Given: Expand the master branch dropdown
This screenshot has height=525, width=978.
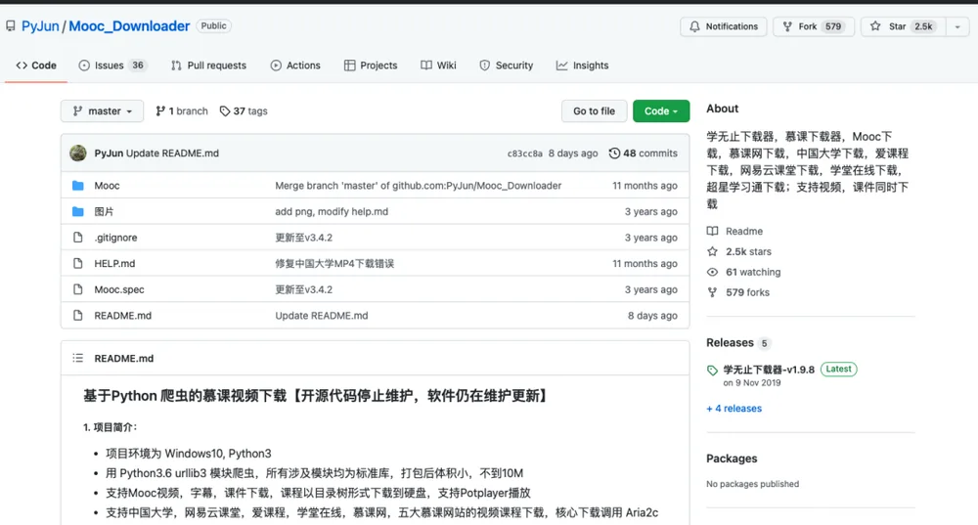Looking at the screenshot, I should click(x=103, y=111).
